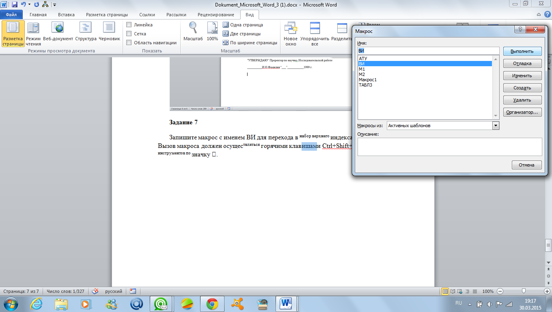Select Print Layout view in the status bar
This screenshot has width=552, height=312.
(445, 291)
